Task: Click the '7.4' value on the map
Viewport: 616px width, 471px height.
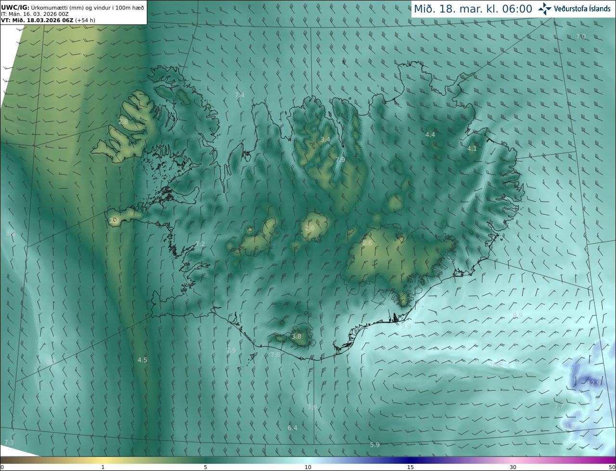Action: [240, 95]
